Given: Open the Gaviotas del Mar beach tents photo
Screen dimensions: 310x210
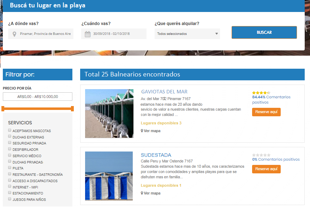Looking at the screenshot, I should tap(109, 113).
